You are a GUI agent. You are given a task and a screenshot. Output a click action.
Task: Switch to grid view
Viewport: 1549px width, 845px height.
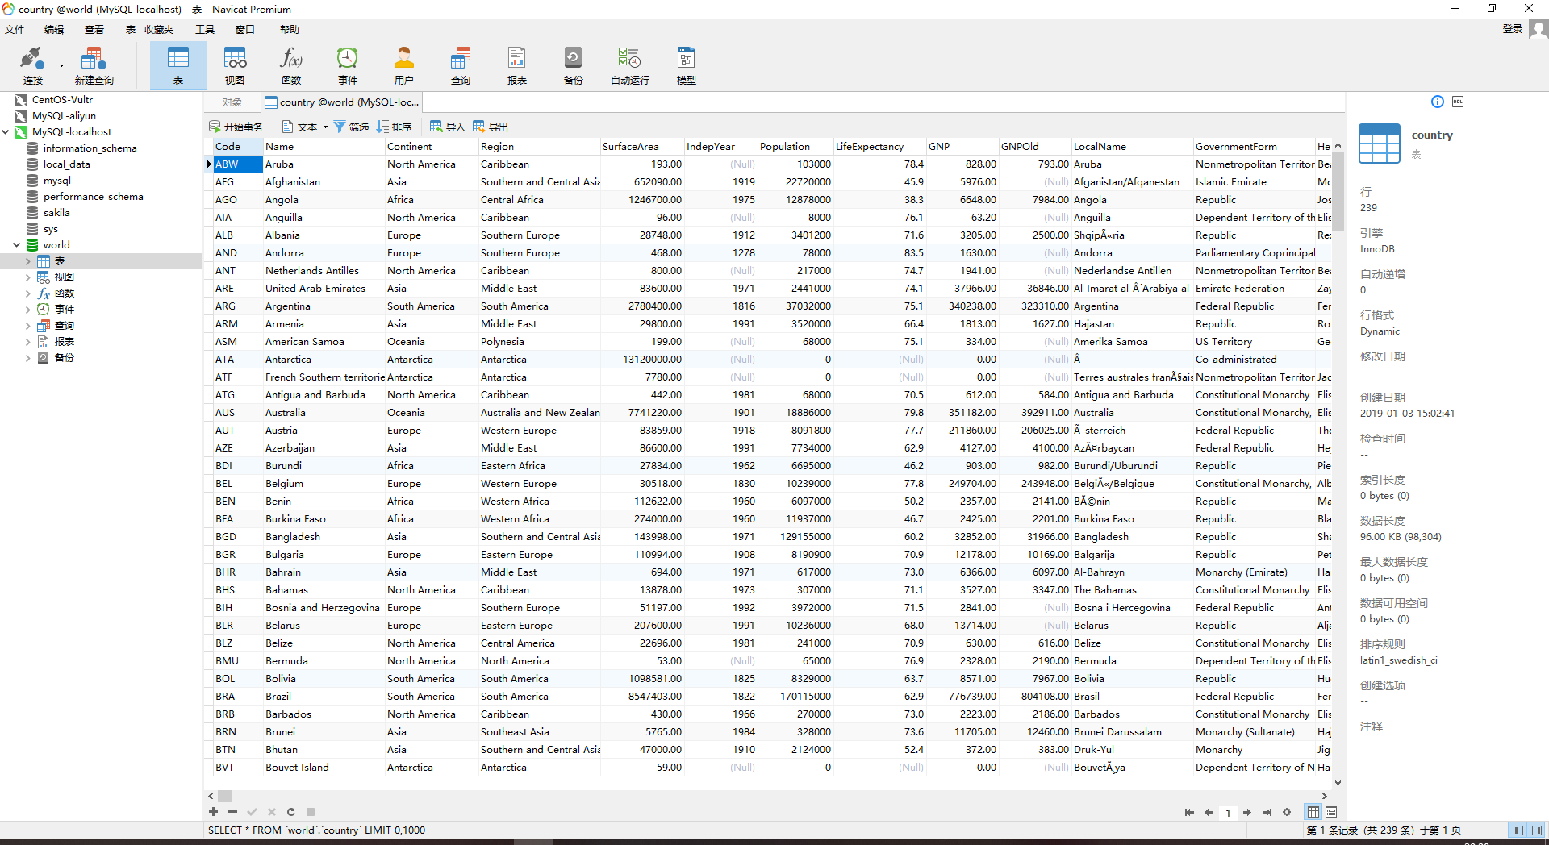click(1313, 812)
